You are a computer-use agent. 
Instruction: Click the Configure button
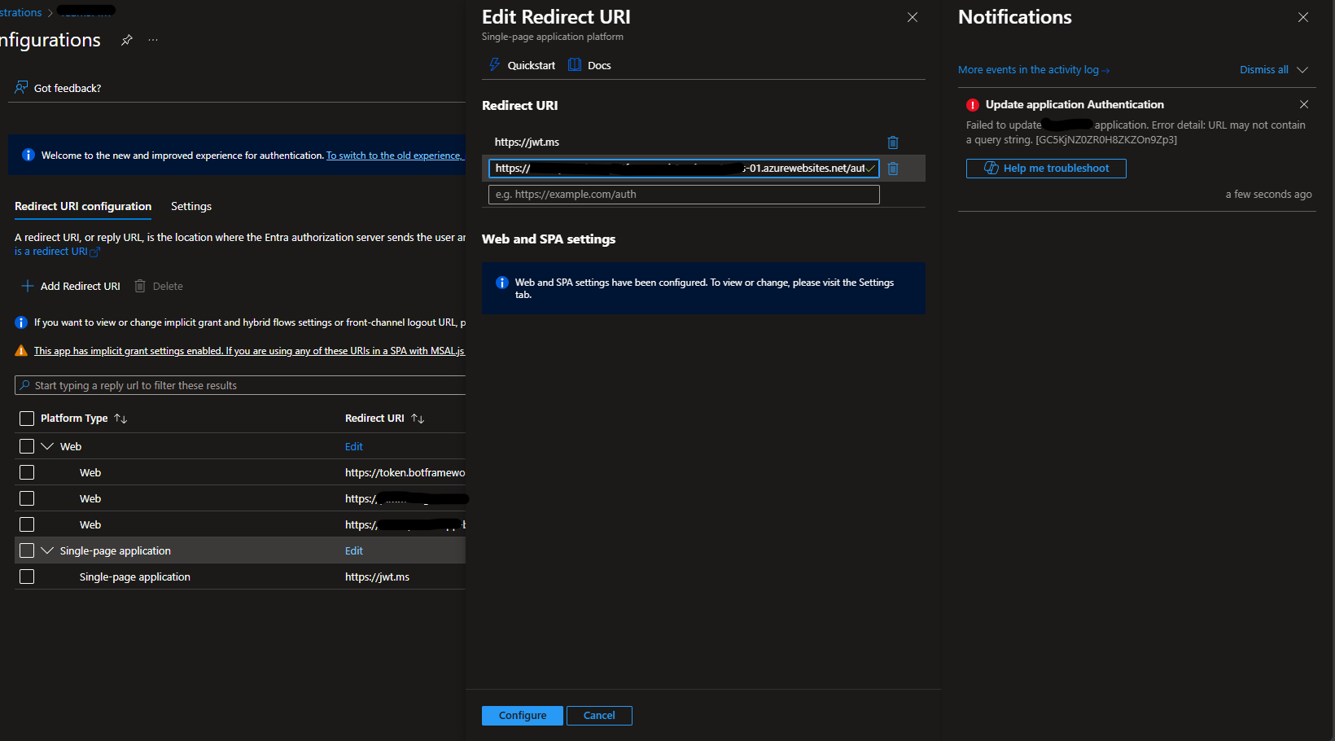point(523,716)
